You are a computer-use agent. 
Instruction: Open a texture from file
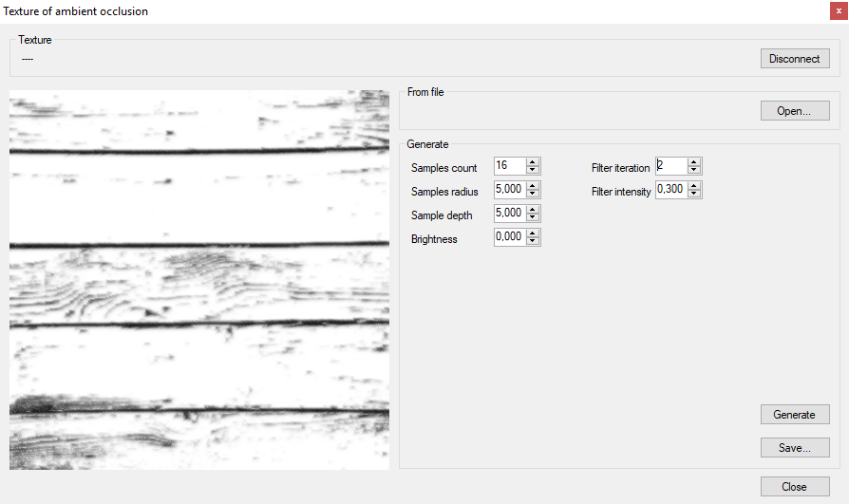click(x=794, y=111)
